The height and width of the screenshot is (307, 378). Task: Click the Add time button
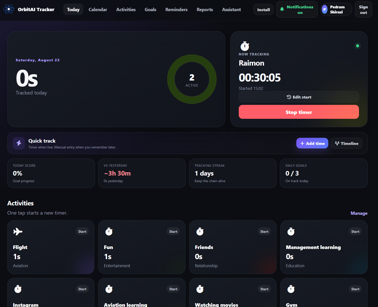(312, 143)
